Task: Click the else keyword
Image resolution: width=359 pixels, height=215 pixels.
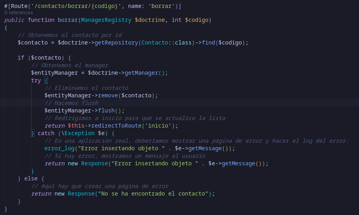Action: (x=31, y=178)
